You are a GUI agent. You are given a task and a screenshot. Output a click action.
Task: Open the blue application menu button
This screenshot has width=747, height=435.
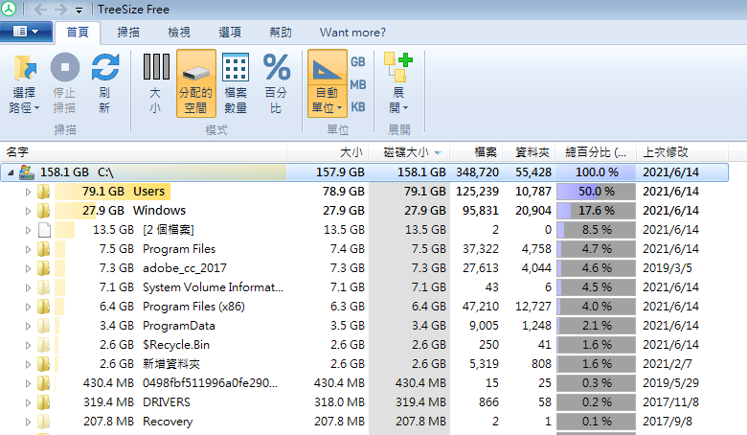tap(26, 32)
